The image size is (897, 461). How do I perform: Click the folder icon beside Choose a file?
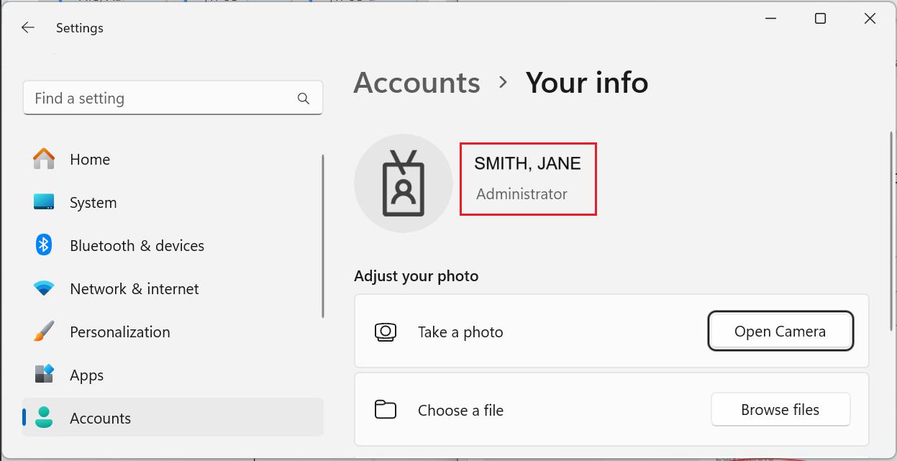(386, 410)
